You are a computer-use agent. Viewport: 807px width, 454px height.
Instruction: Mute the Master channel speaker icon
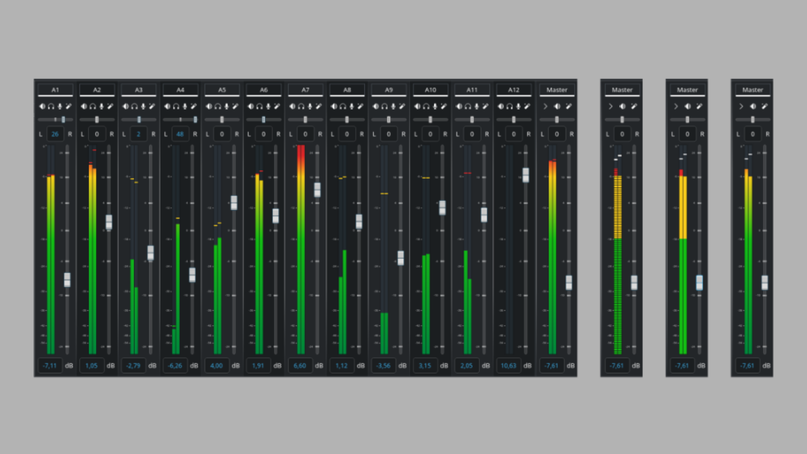click(557, 106)
